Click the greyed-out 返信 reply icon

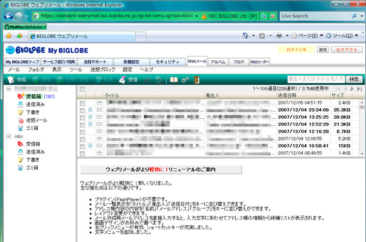click(x=36, y=80)
